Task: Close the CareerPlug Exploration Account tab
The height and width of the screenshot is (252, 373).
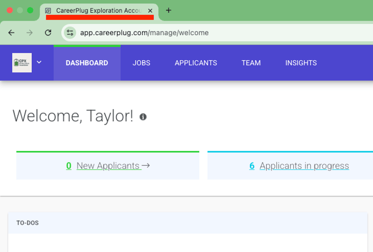Action: click(x=150, y=11)
